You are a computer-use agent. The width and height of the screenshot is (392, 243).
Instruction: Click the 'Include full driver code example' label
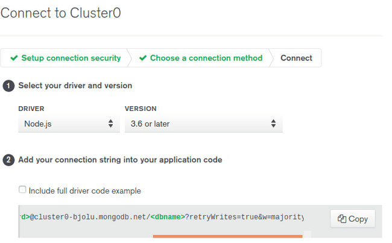coord(85,191)
